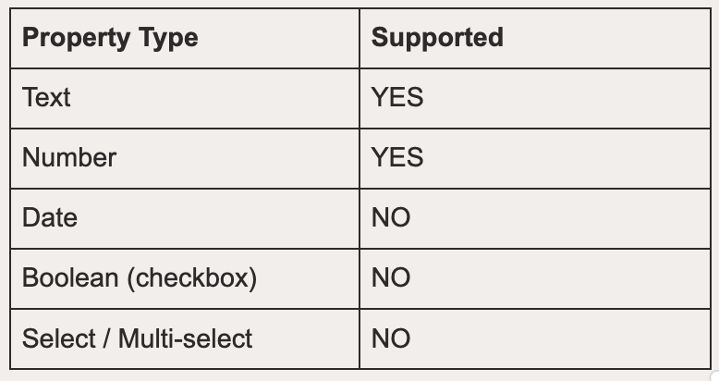Click the column divider in the header row
This screenshot has width=719, height=381.
[x=359, y=38]
